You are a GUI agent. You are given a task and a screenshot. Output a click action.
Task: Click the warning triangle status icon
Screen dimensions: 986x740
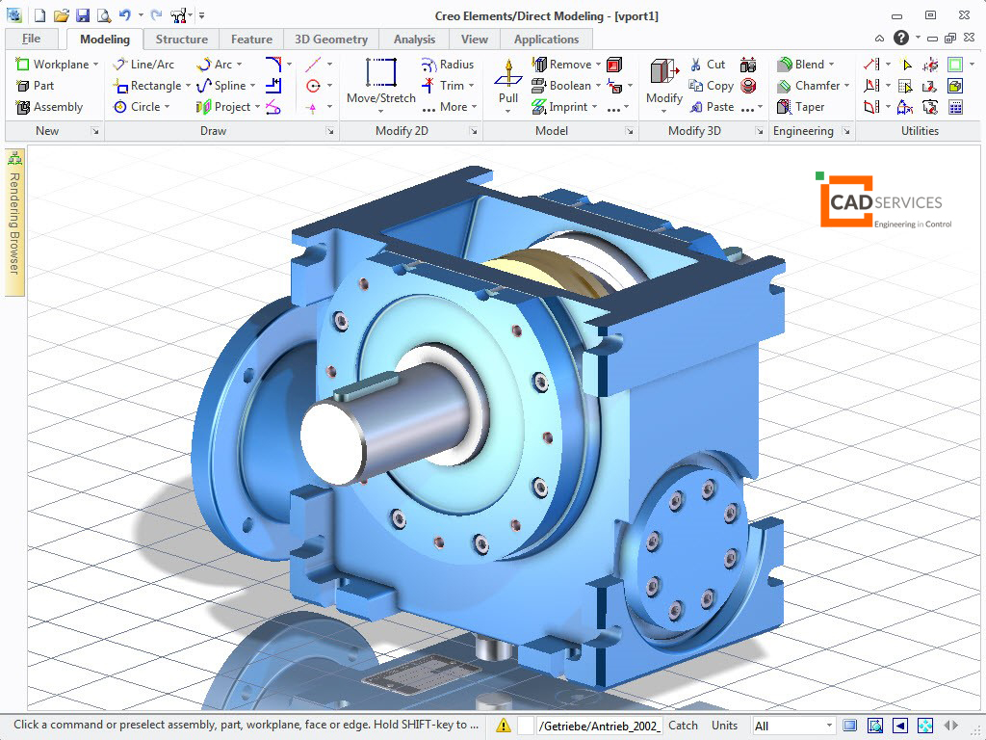503,726
